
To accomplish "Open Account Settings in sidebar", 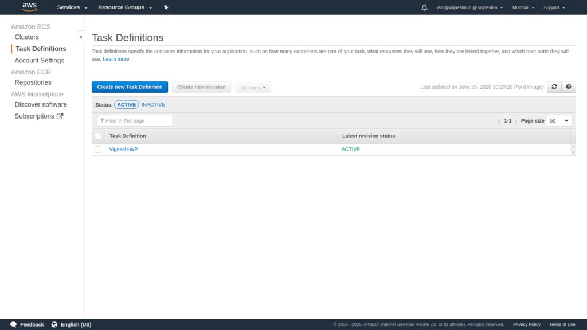I will [x=40, y=60].
